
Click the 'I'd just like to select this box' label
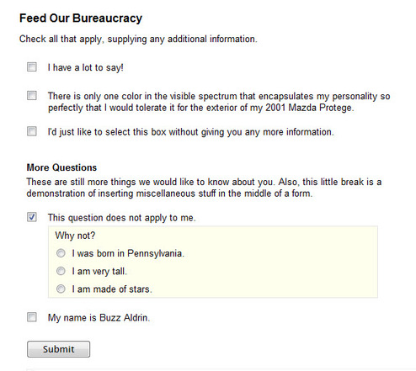[x=191, y=132]
